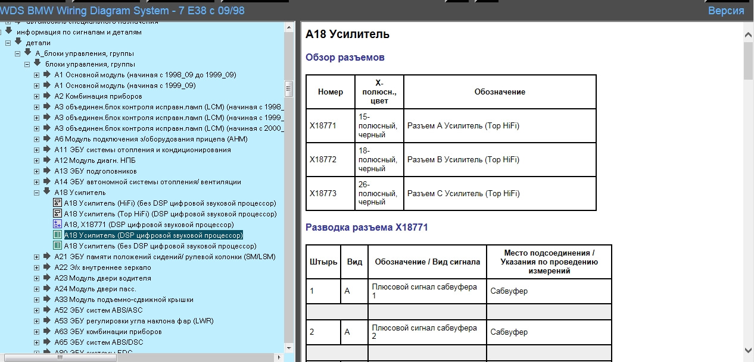Collapse the A_блоки управления, группы node
Screen dimensions: 754x362
coord(18,53)
